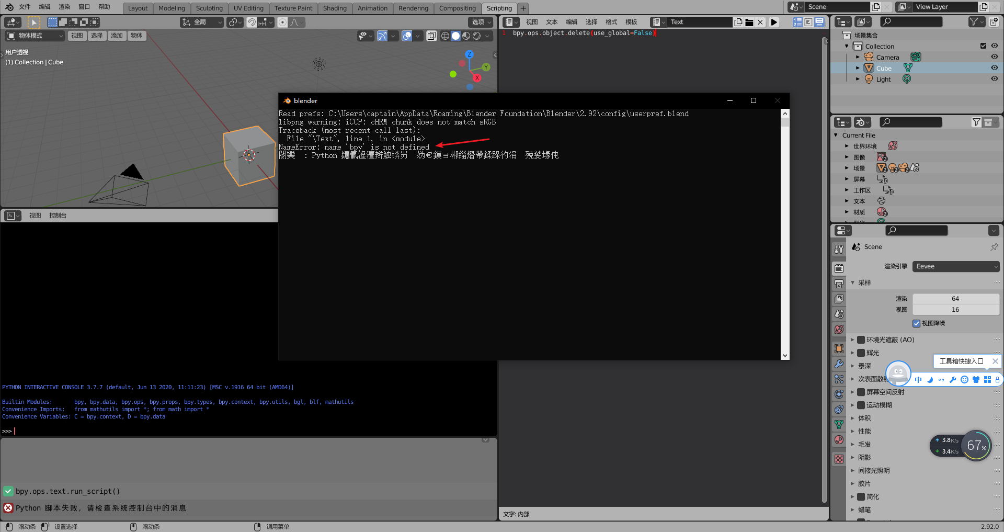The height and width of the screenshot is (532, 1004).
Task: Hide the Camera object in outliner
Action: pos(994,57)
